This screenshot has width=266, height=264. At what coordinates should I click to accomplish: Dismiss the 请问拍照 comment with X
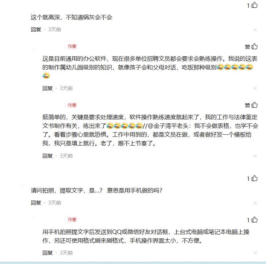pos(255,203)
